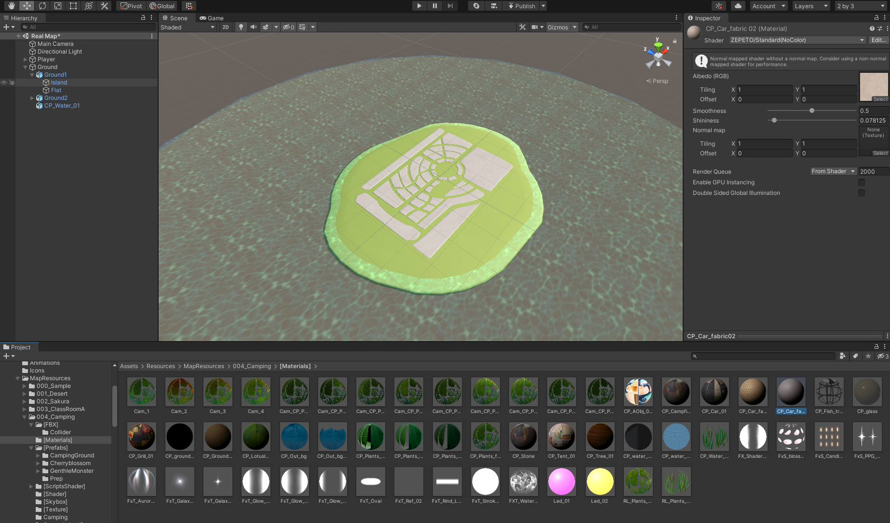The width and height of the screenshot is (890, 523).
Task: Collapse the Ground1 object
Action: click(32, 75)
